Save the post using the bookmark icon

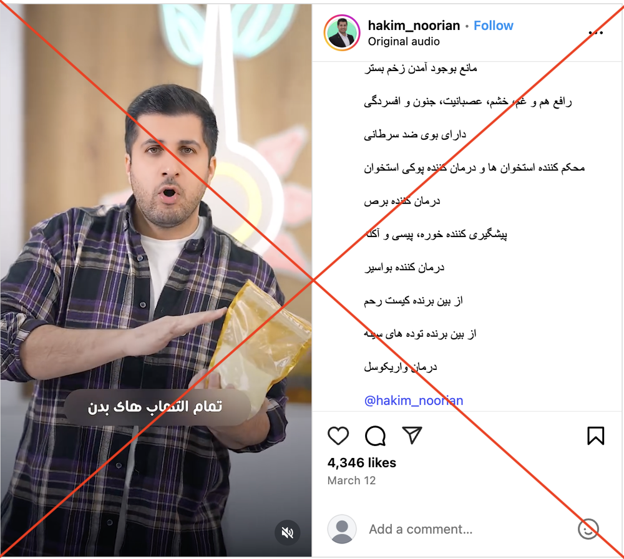point(595,435)
